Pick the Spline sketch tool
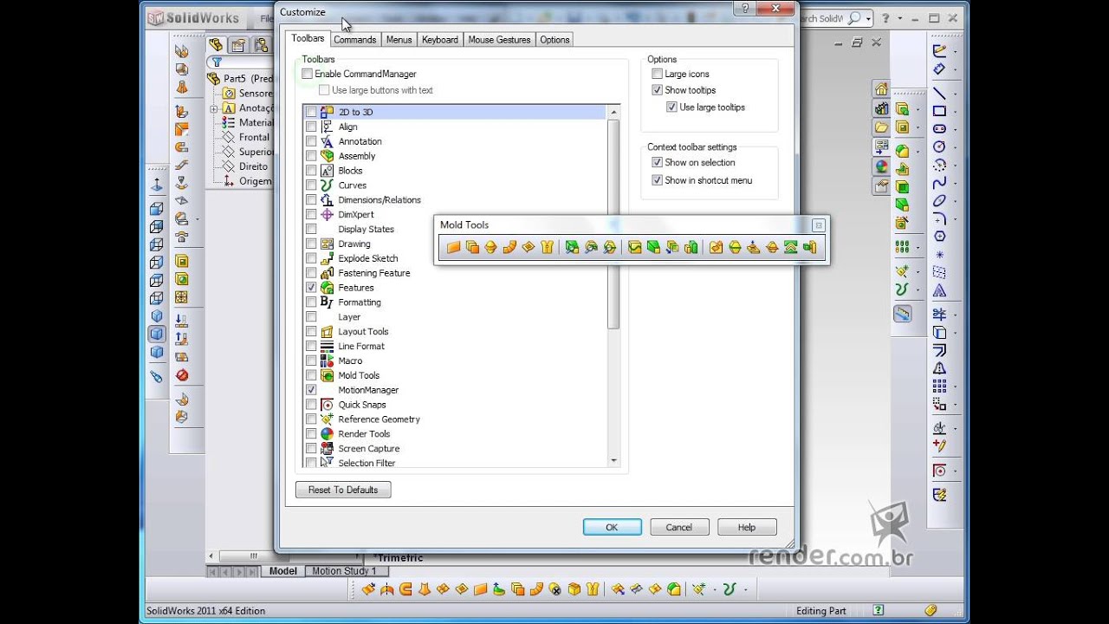The image size is (1109, 624). 939,183
